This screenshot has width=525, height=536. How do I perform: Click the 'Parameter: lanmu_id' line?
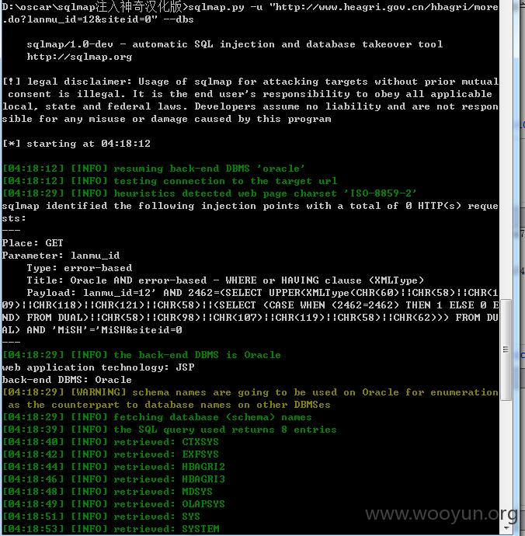[61, 256]
